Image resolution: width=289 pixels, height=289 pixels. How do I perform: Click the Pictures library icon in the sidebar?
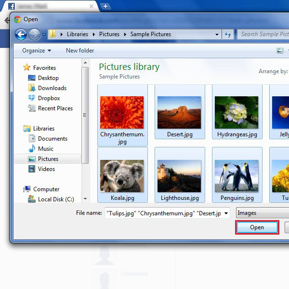click(32, 159)
